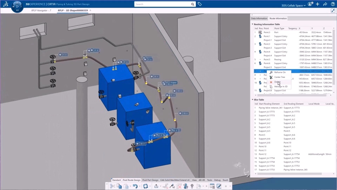The width and height of the screenshot is (337, 190).
Task: Click the Update cycle icon
Action: click(145, 186)
